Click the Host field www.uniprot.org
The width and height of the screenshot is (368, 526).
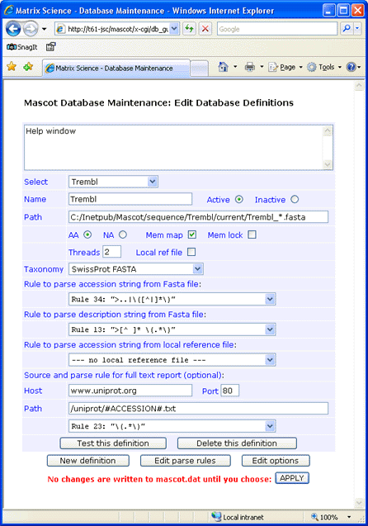pyautogui.click(x=130, y=391)
